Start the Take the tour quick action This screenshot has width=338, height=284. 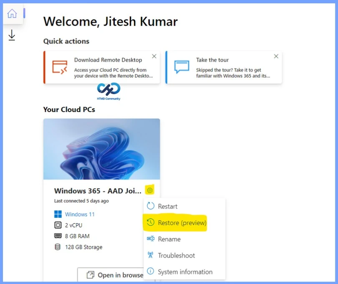pos(224,67)
